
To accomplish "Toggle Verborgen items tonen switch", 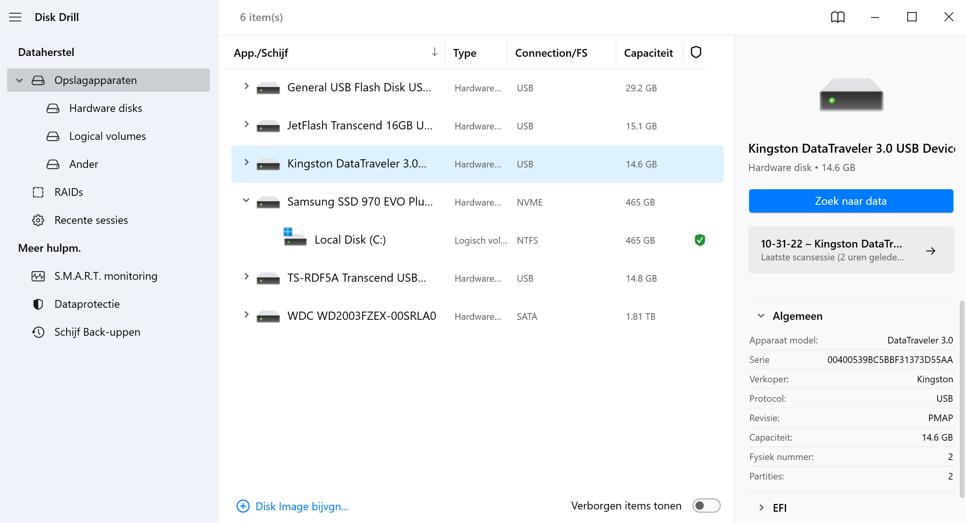I will [x=706, y=506].
